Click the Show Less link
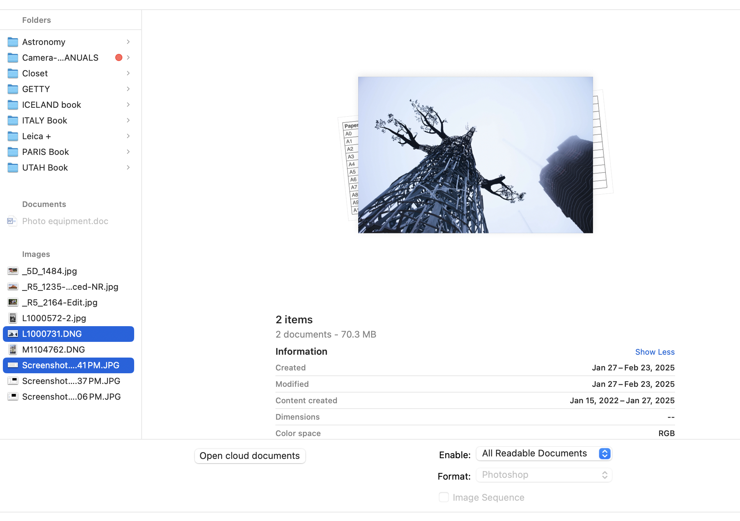Screen dimensions: 740x521 click(654, 352)
